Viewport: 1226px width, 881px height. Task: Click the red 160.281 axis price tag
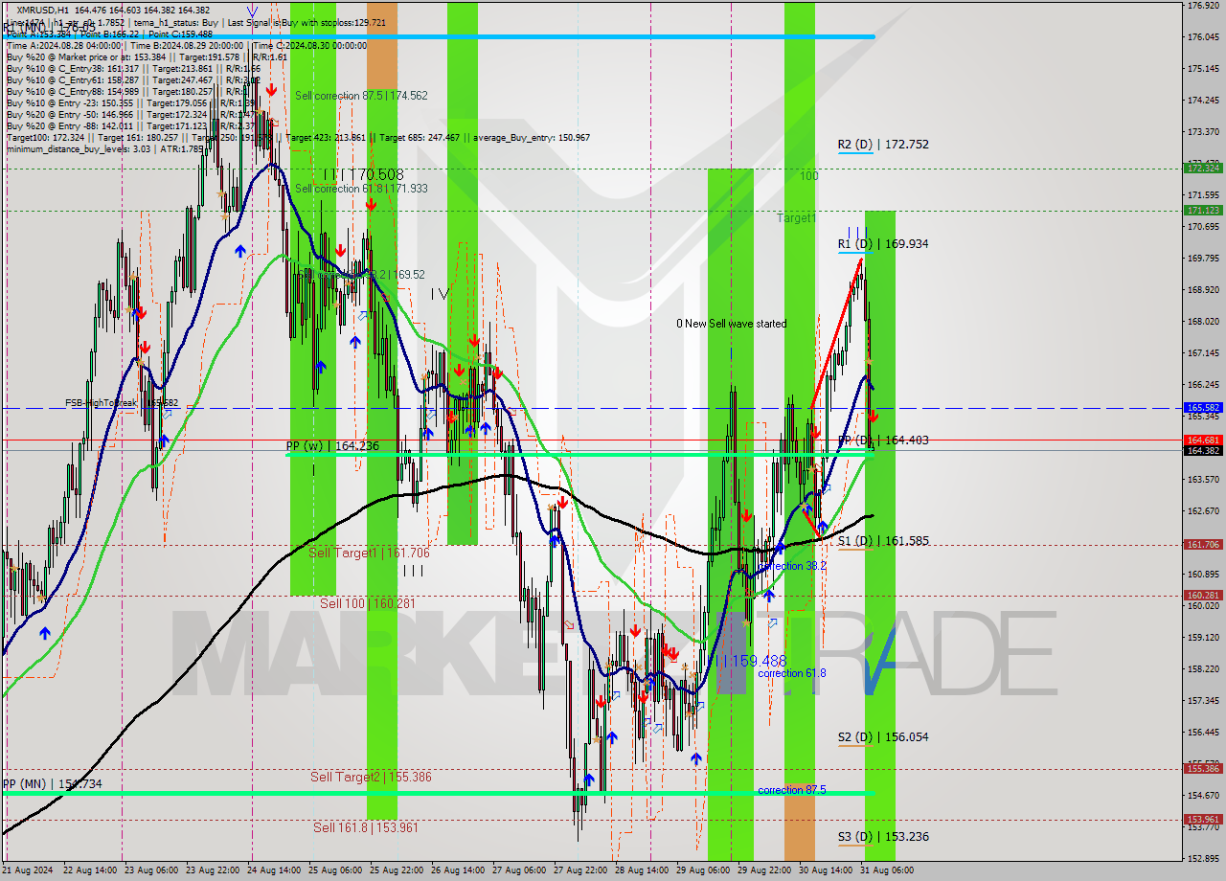click(x=1202, y=595)
